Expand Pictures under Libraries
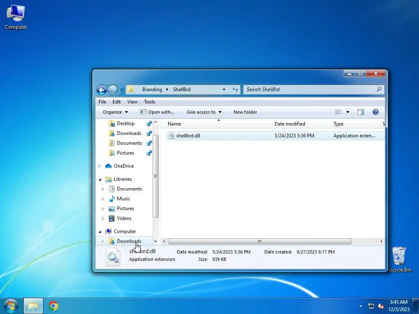 (x=103, y=209)
